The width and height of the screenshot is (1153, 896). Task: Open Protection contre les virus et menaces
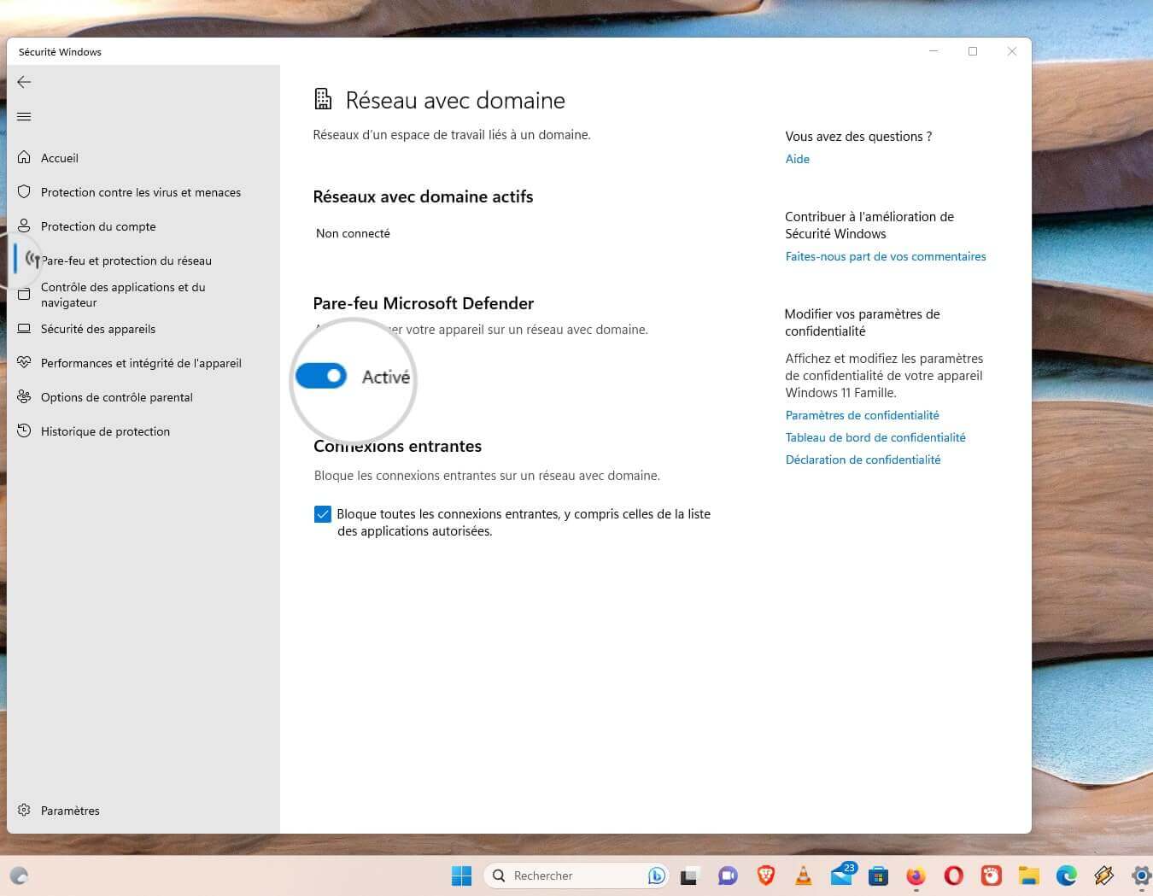click(x=141, y=192)
